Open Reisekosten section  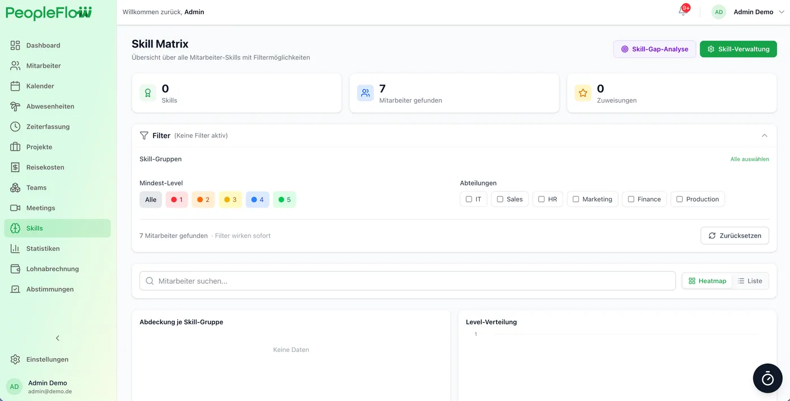57,167
